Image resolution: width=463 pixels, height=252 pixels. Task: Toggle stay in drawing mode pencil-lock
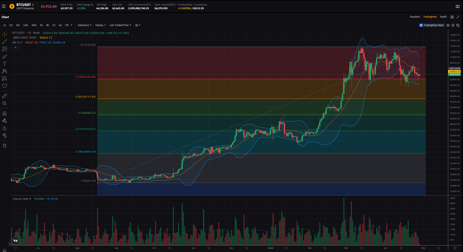(4, 121)
